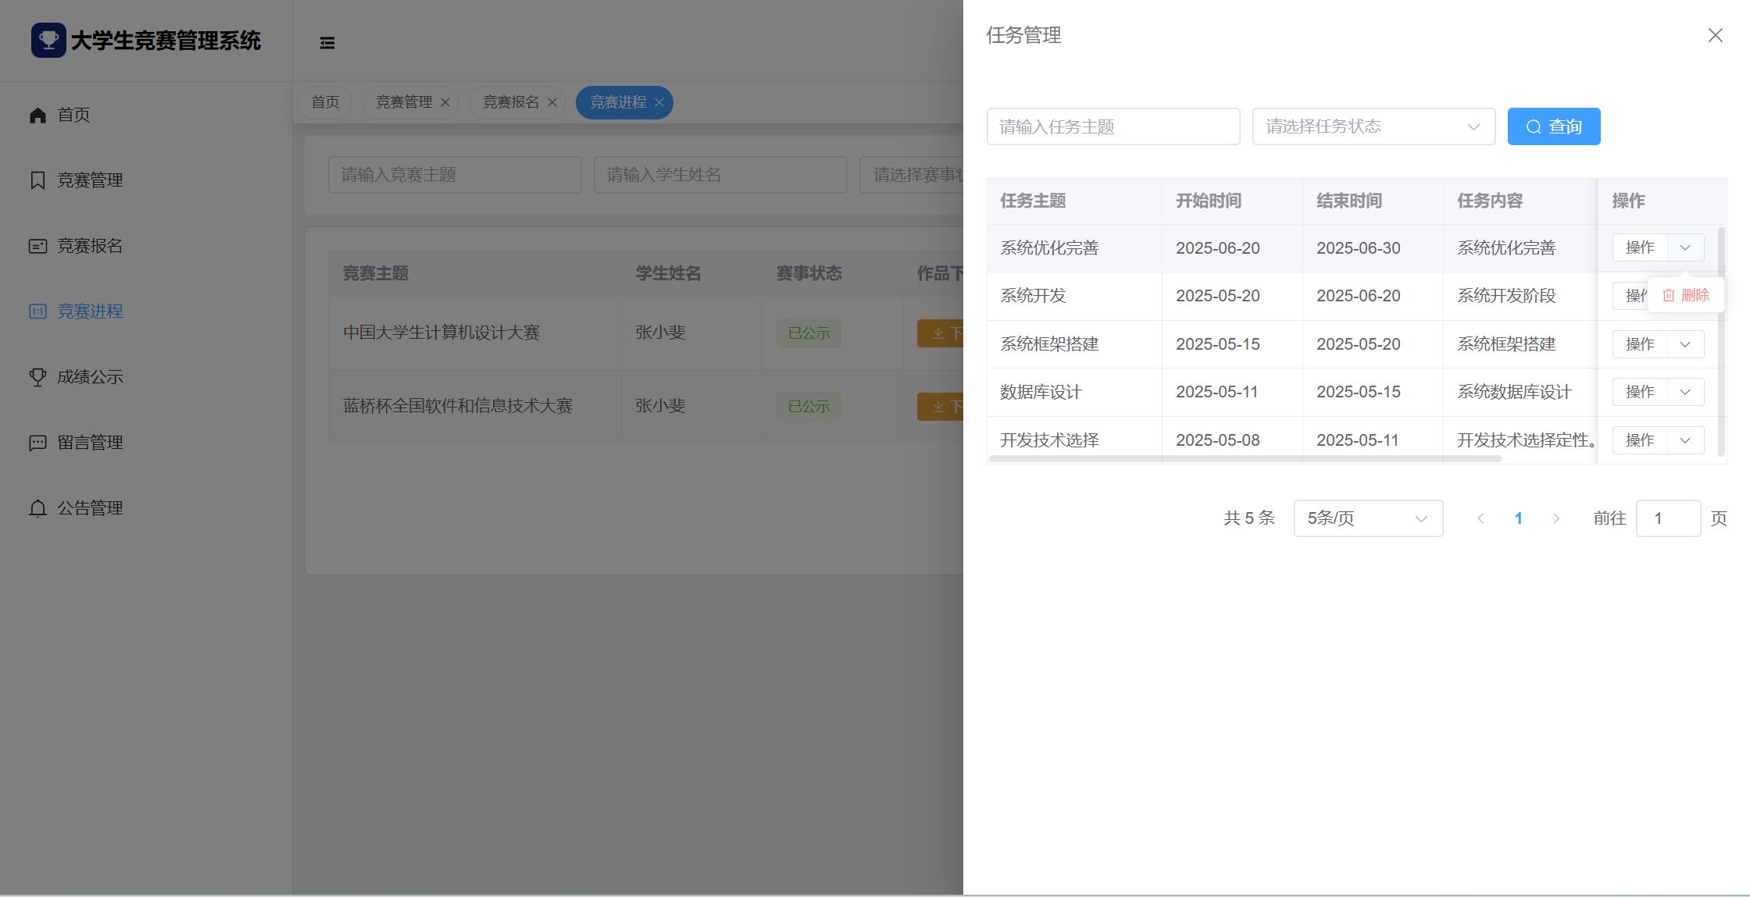
Task: Switch to the 竞赛管理 tab
Action: point(403,102)
